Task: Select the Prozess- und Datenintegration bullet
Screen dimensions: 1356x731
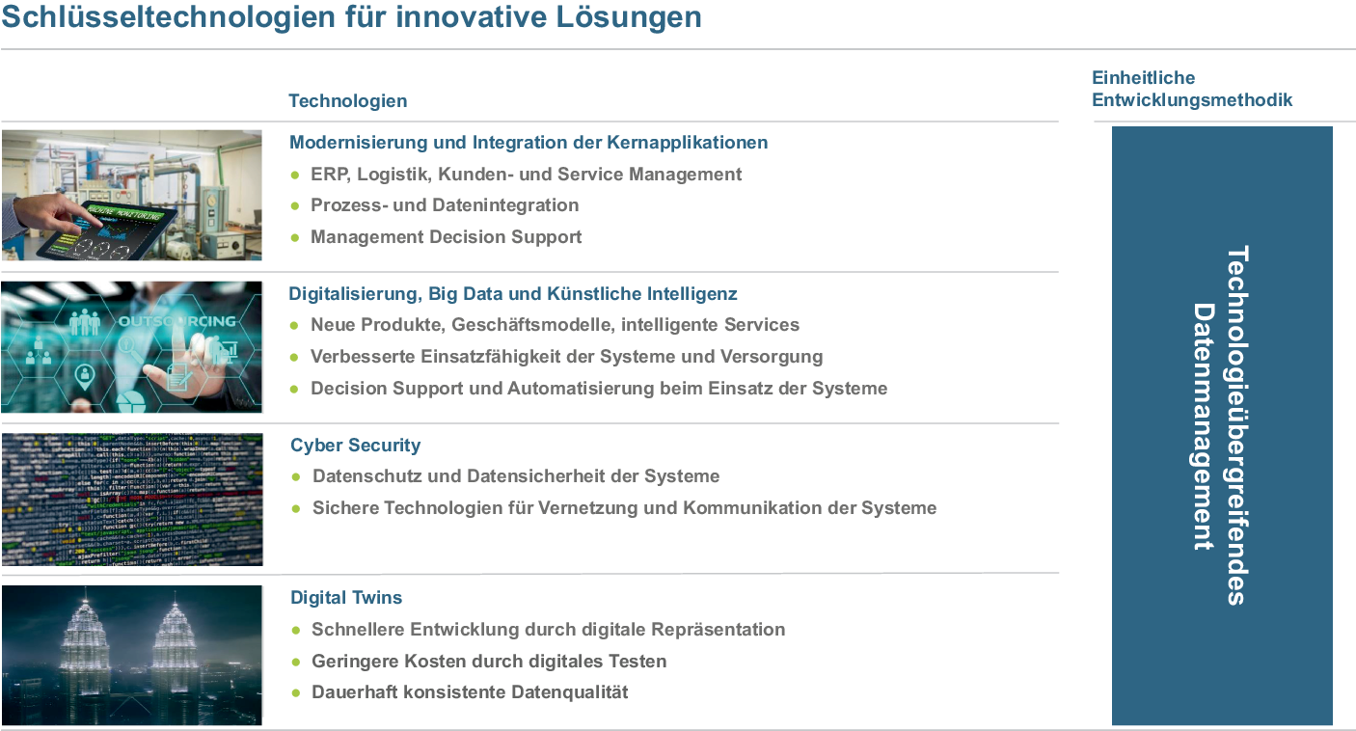Action: tap(445, 205)
